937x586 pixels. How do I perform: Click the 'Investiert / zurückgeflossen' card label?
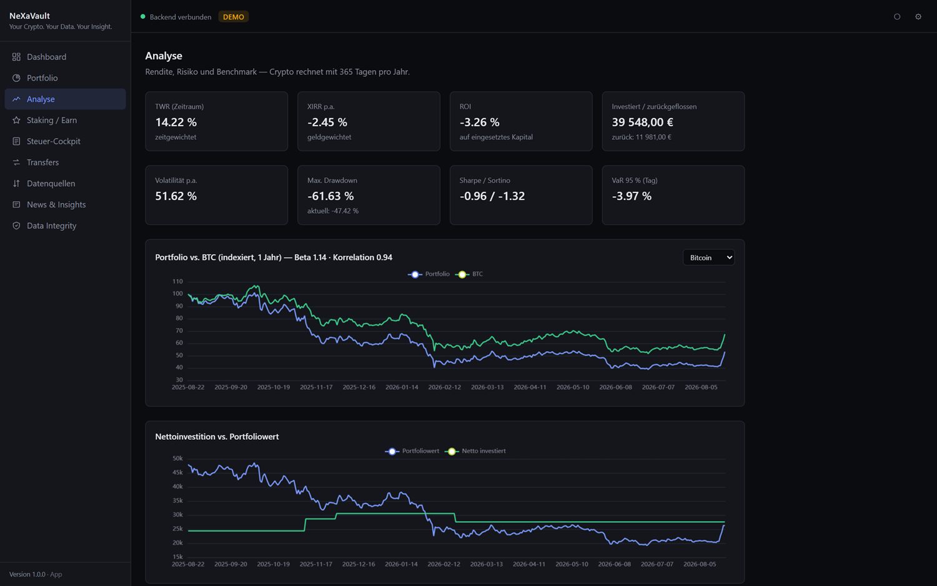(x=654, y=107)
